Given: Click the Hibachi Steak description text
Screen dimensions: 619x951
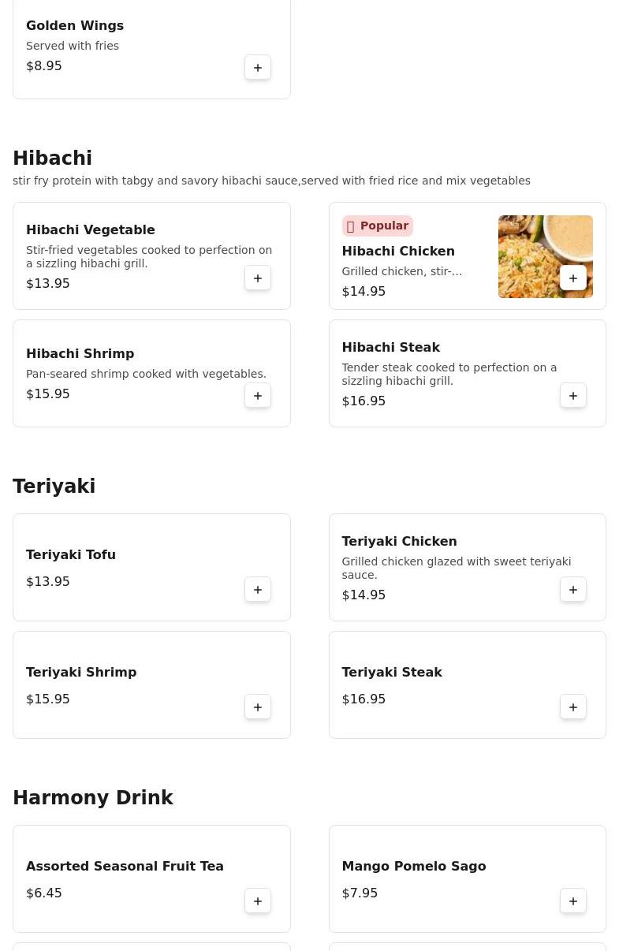Looking at the screenshot, I should 449,374.
